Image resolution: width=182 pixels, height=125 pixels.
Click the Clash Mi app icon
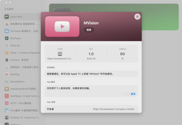point(7,45)
